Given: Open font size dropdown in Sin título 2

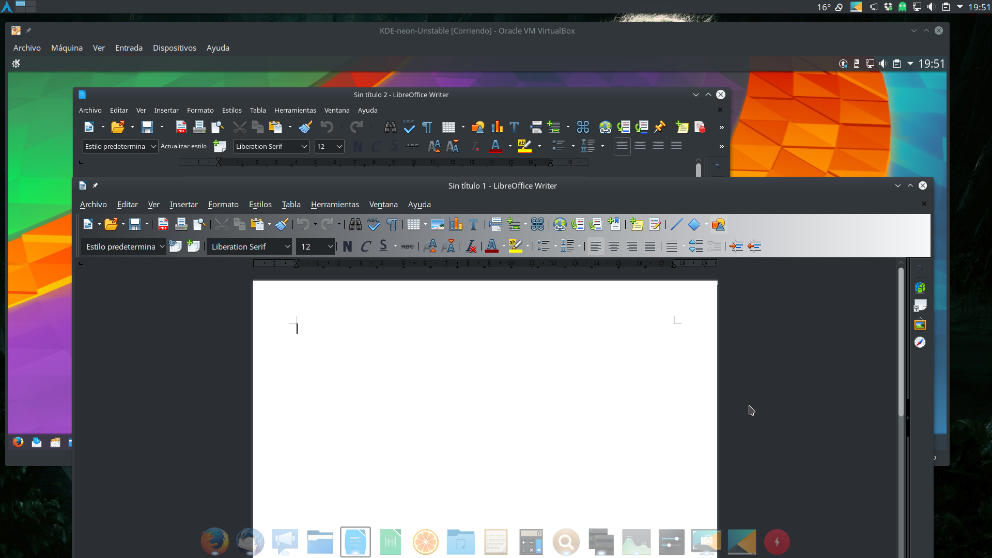Looking at the screenshot, I should [x=339, y=147].
